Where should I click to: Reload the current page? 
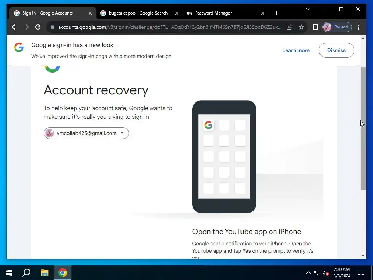(38, 27)
